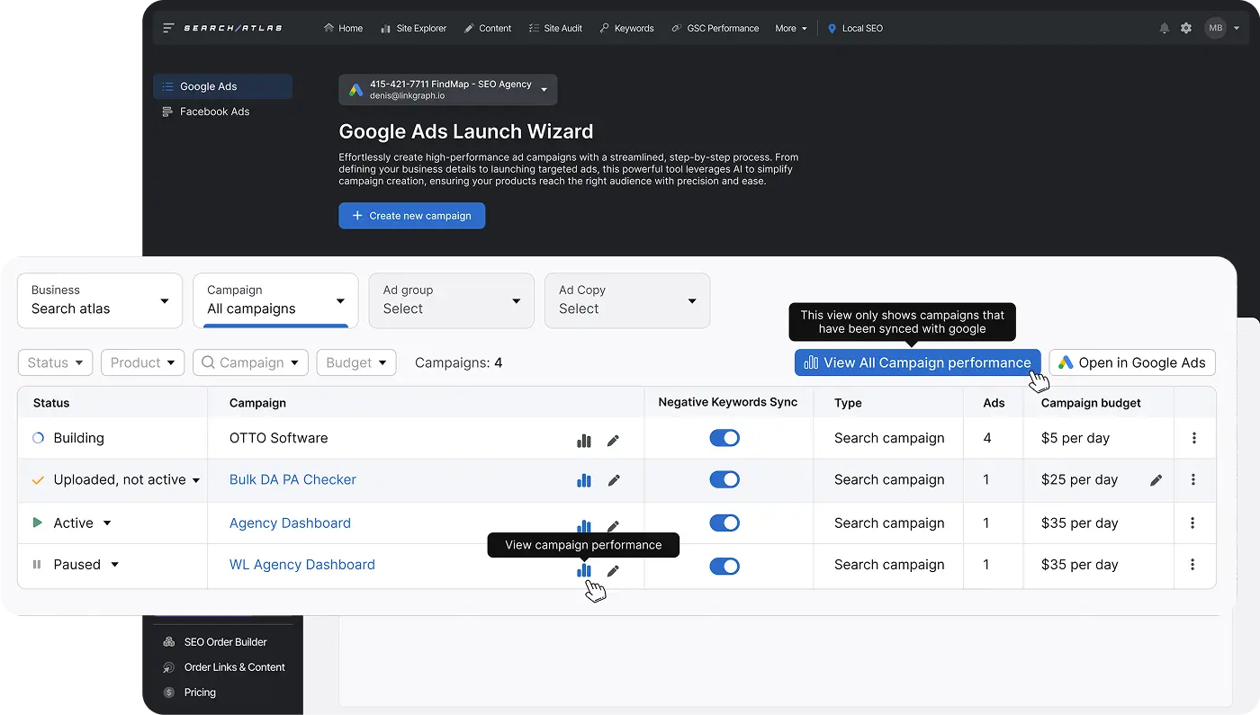Edit the $25 per day budget
1260x715 pixels.
[x=1156, y=480]
